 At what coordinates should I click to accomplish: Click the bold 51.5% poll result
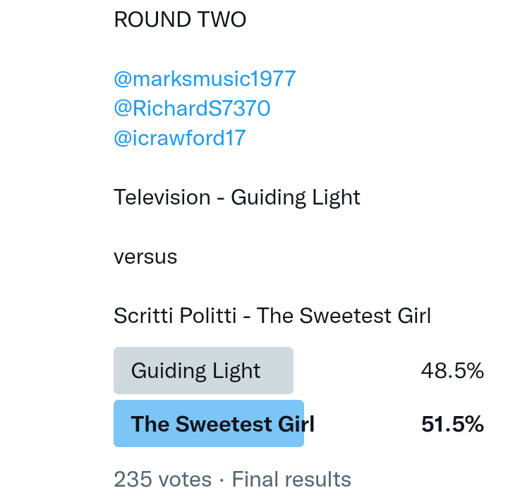pyautogui.click(x=452, y=424)
